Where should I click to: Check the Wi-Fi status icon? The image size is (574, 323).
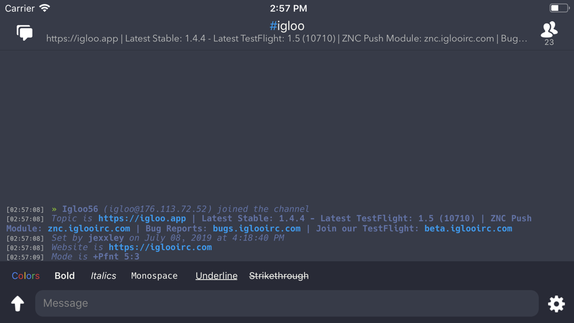point(45,8)
